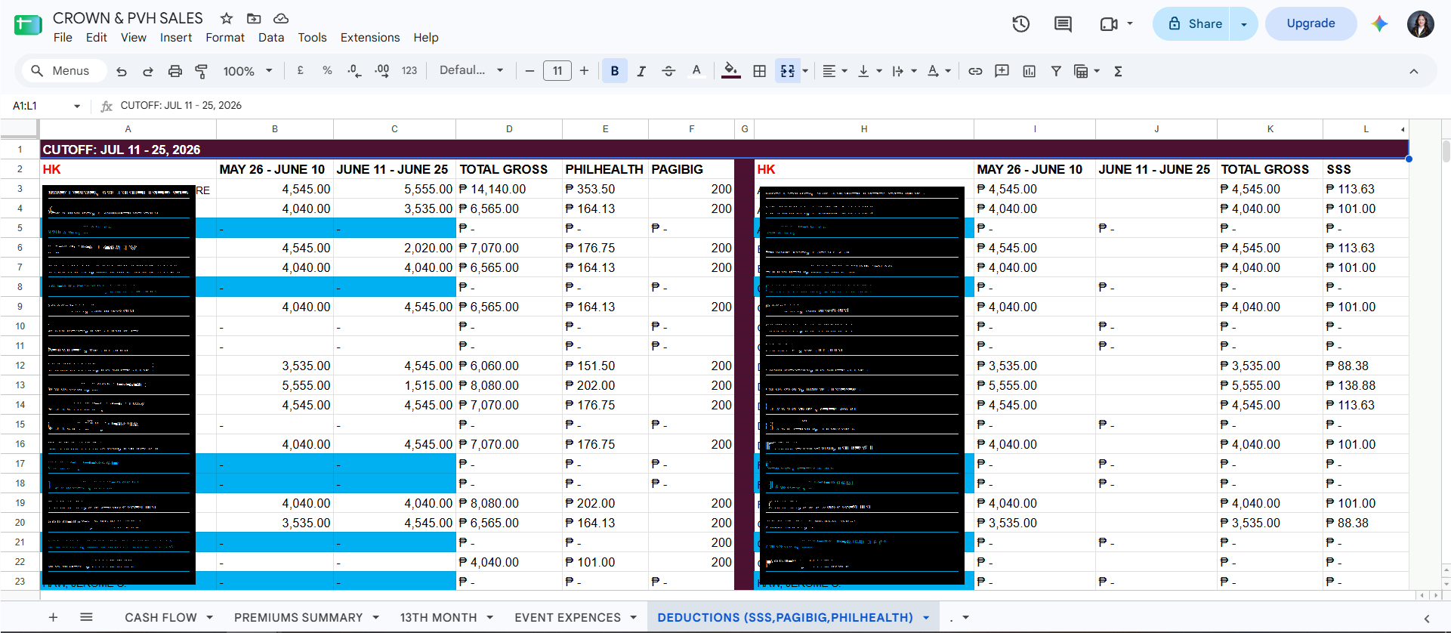Create a filter
The height and width of the screenshot is (633, 1451).
(x=1056, y=71)
